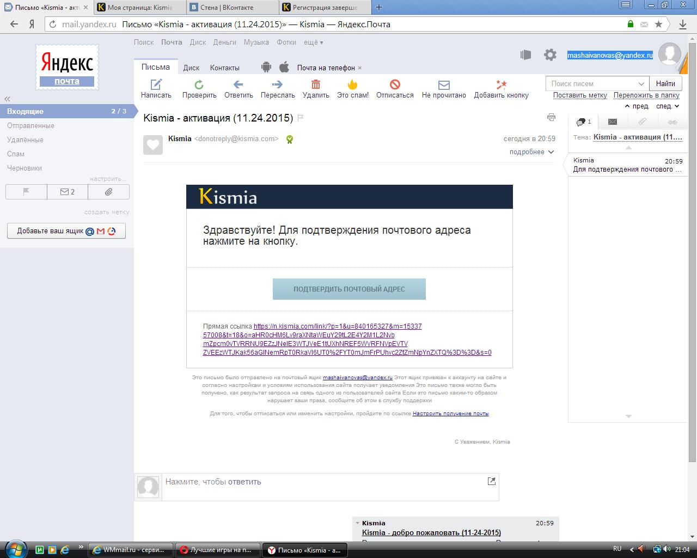Delete the message with Удалить trash icon
The height and width of the screenshot is (558, 697).
point(316,84)
